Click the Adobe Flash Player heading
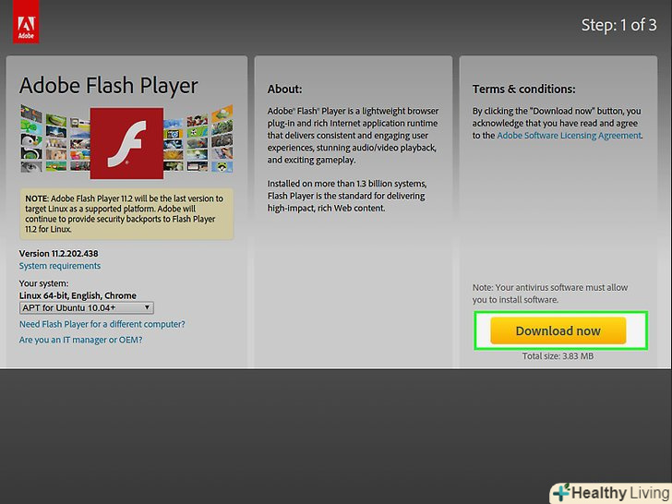This screenshot has width=672, height=504. [108, 85]
